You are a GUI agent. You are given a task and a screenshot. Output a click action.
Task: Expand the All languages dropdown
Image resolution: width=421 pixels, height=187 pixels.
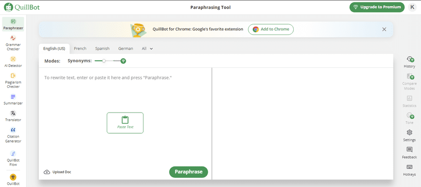coord(147,49)
